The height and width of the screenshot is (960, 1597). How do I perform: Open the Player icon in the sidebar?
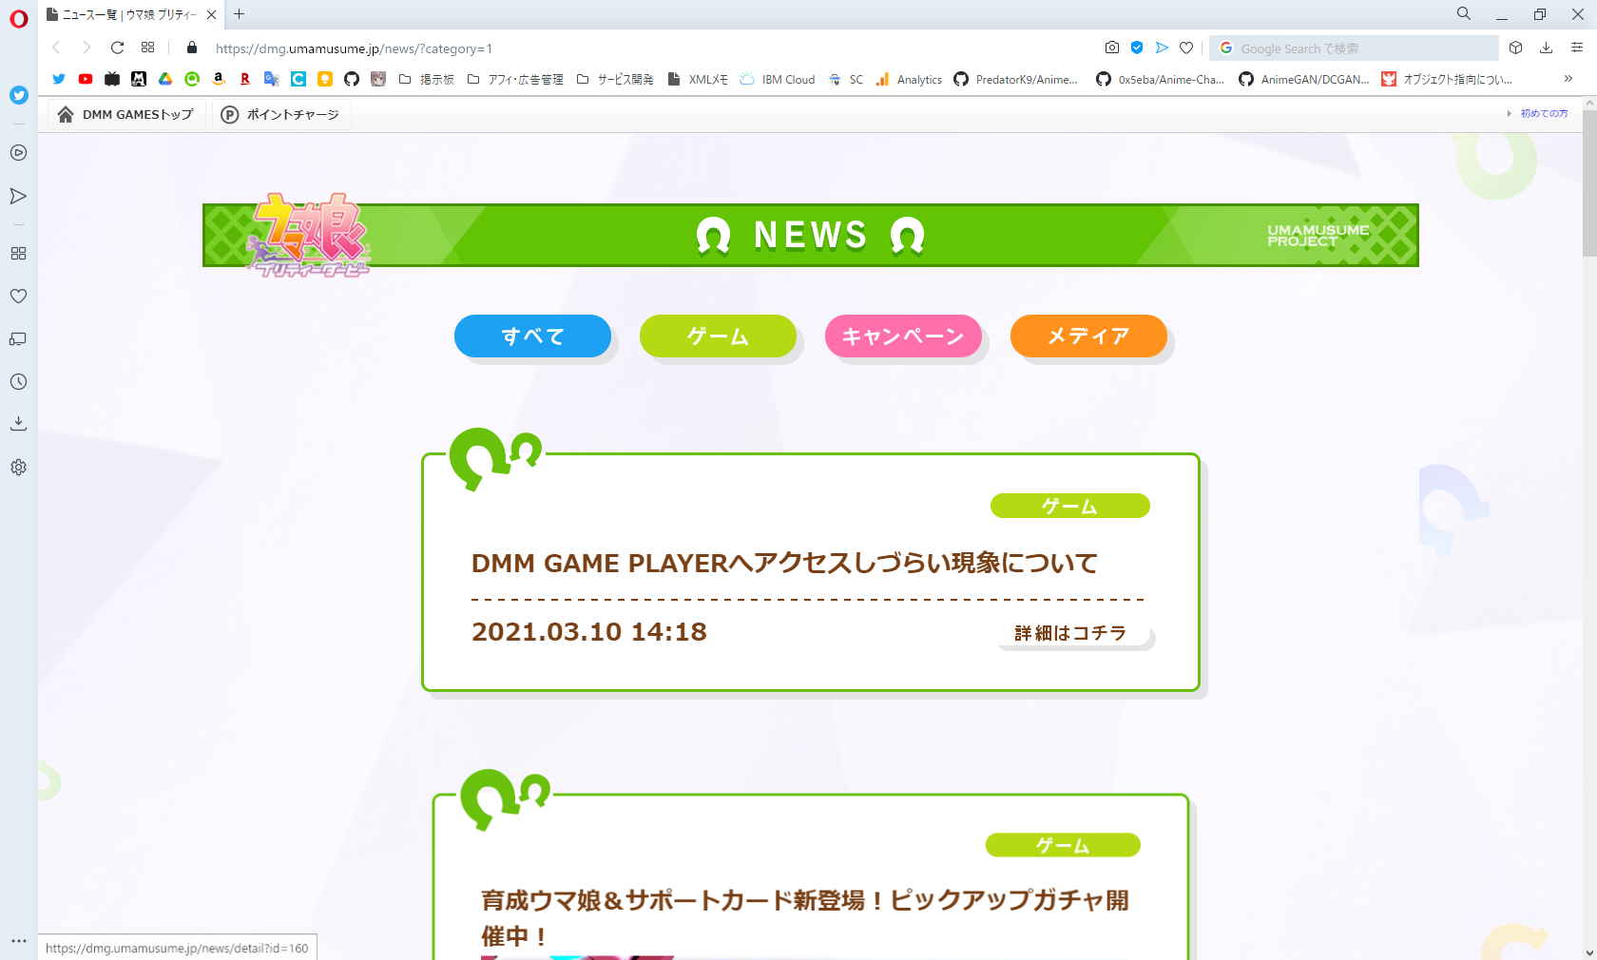pos(18,153)
